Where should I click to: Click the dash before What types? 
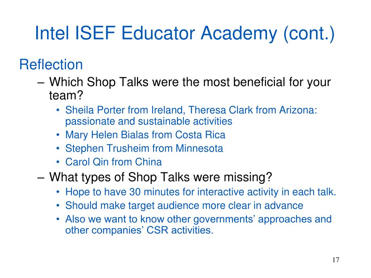(x=41, y=178)
